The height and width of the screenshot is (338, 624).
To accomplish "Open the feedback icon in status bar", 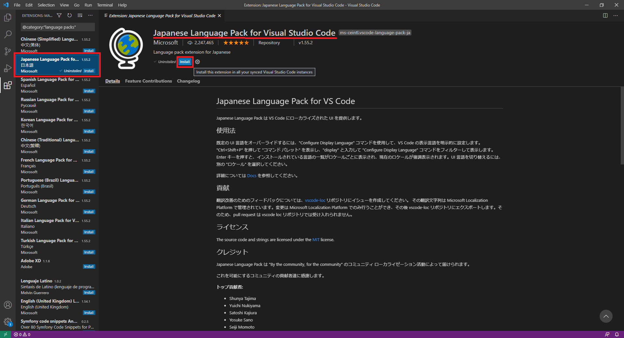I will click(607, 334).
